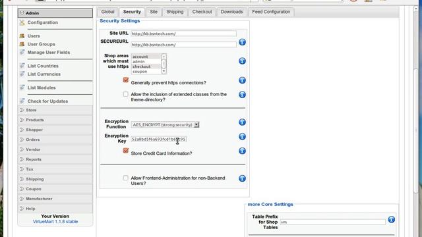Show info on extended classes inclusion
Image resolution: width=422 pixels, height=237 pixels.
point(242,95)
